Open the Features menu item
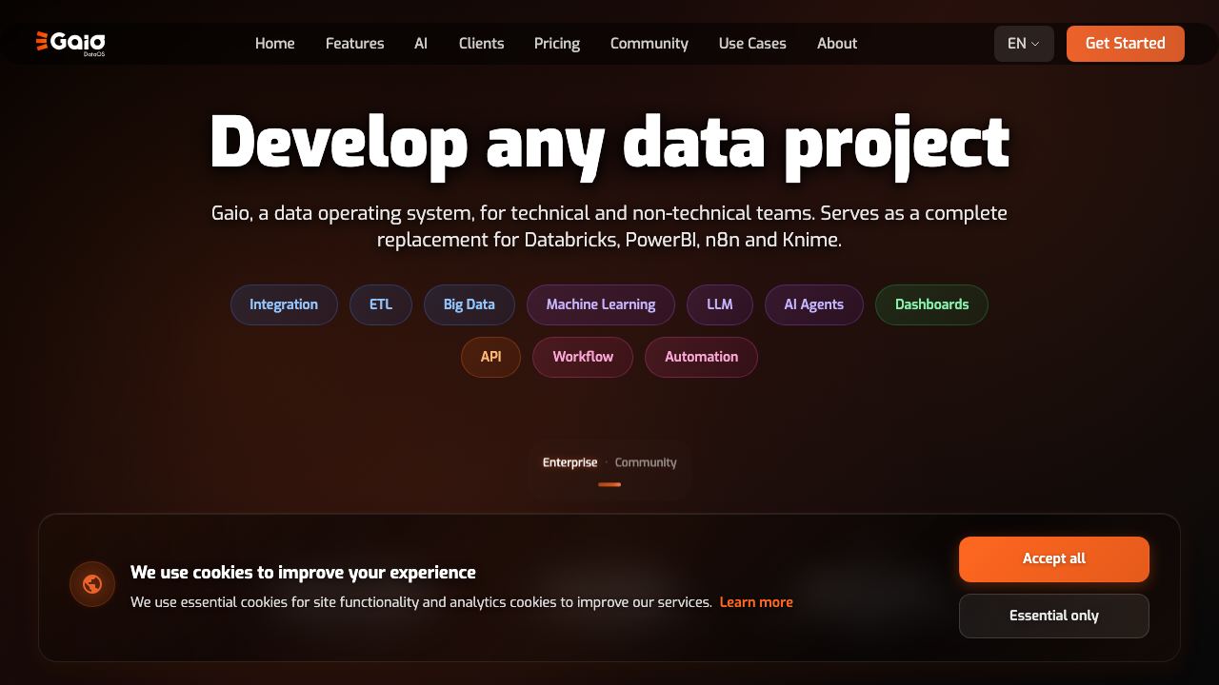 click(x=355, y=44)
